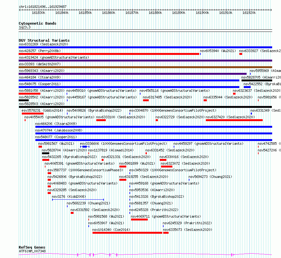Open nsv4068483 gnomADStructuralVariants label
Screen dimensions: 281x258
[82, 183]
